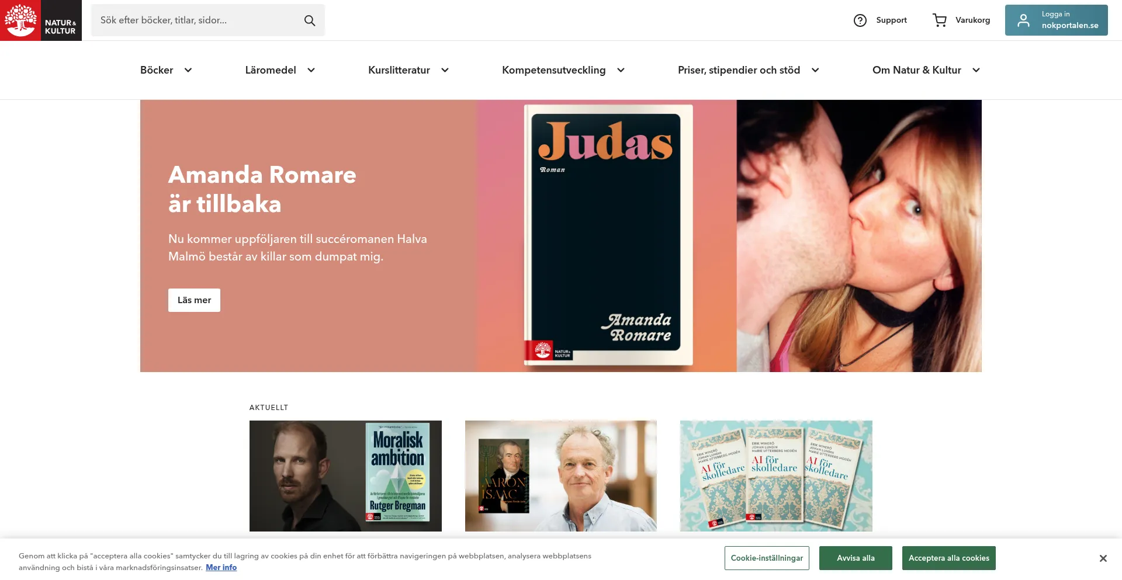This screenshot has width=1122, height=580.
Task: Close the cookie banner with X
Action: click(x=1103, y=558)
